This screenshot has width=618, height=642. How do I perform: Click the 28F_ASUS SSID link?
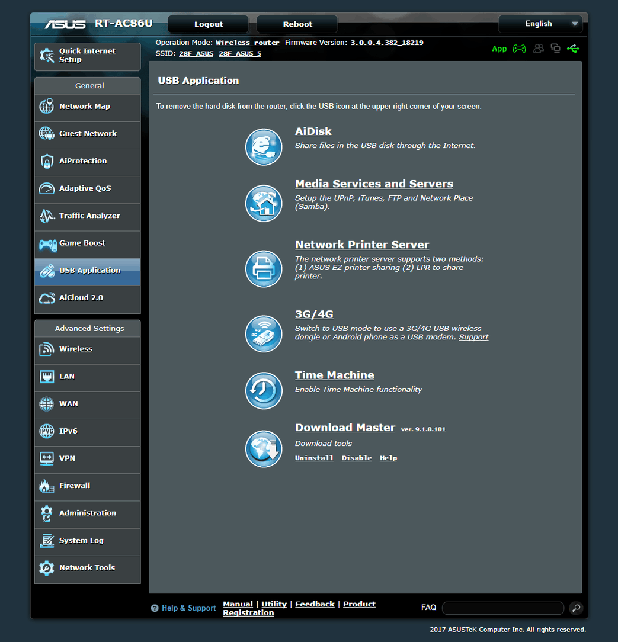tap(196, 54)
